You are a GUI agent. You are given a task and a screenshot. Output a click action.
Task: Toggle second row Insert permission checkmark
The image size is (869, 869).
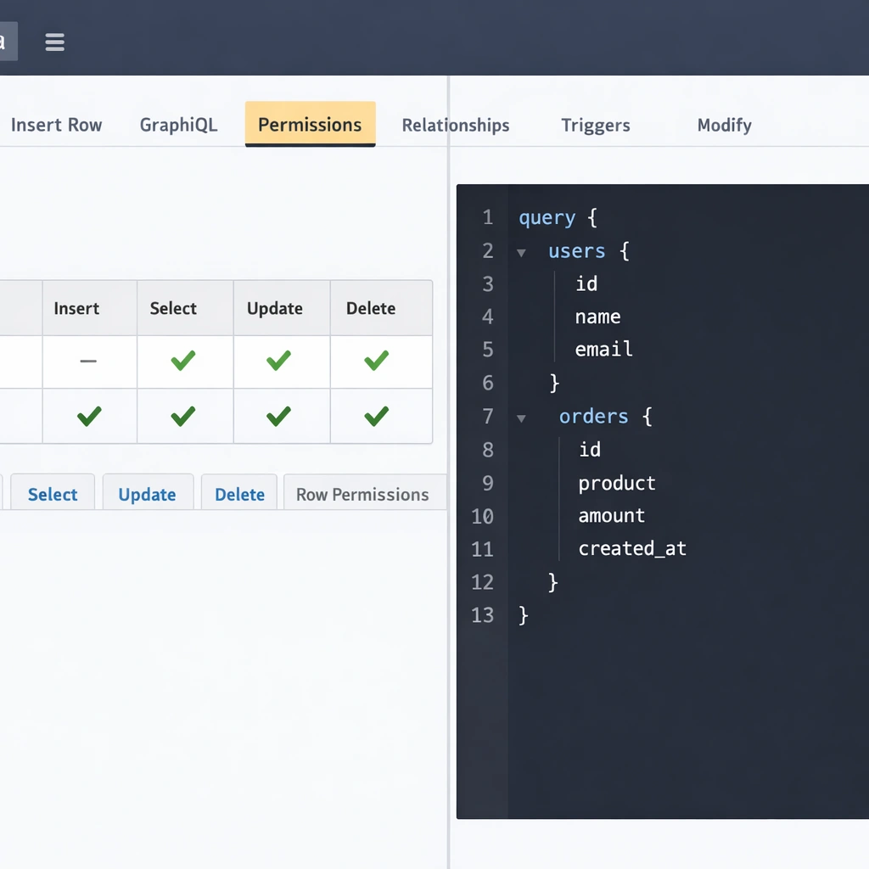[88, 416]
